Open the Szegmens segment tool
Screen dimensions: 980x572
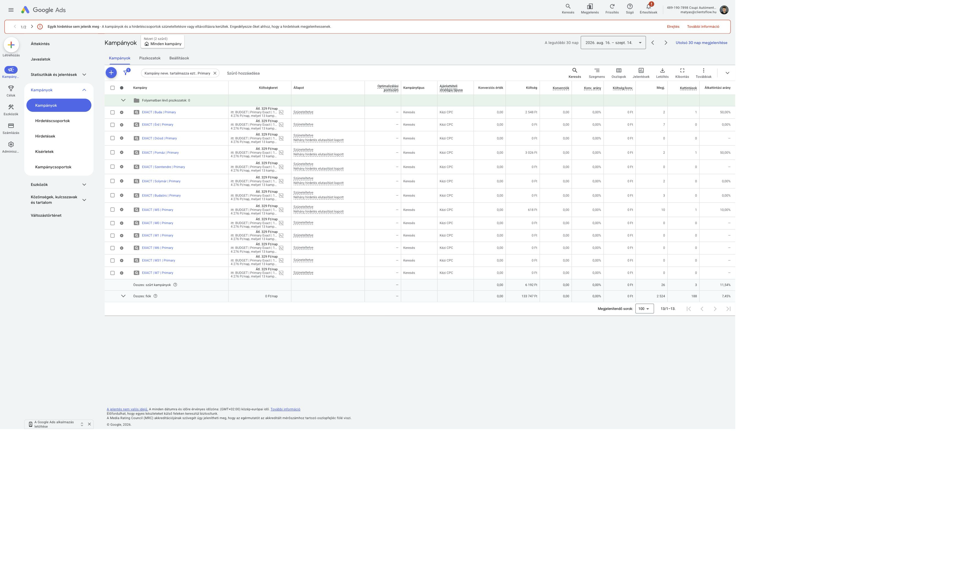(597, 73)
